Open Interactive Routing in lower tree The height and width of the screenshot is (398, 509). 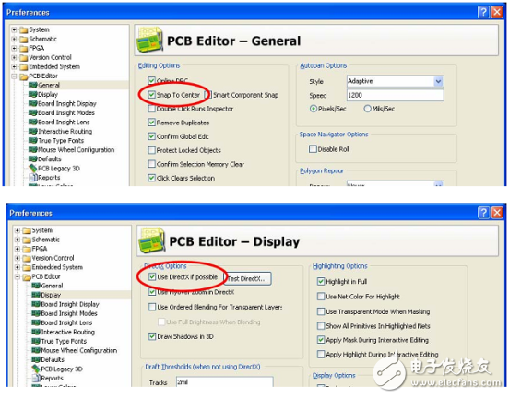pos(68,332)
